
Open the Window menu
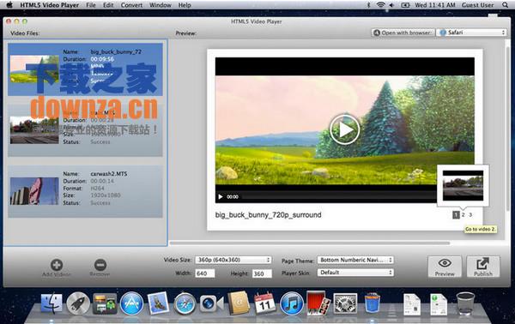[x=161, y=5]
